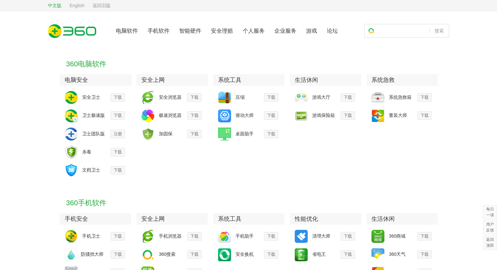Open the 加固保 shield icon

[148, 134]
